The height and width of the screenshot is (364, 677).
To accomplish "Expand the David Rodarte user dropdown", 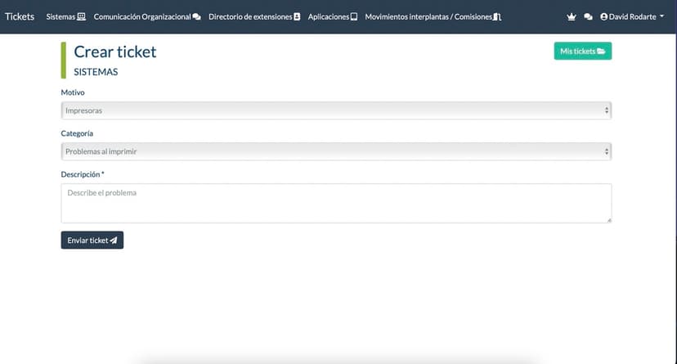I will [632, 16].
